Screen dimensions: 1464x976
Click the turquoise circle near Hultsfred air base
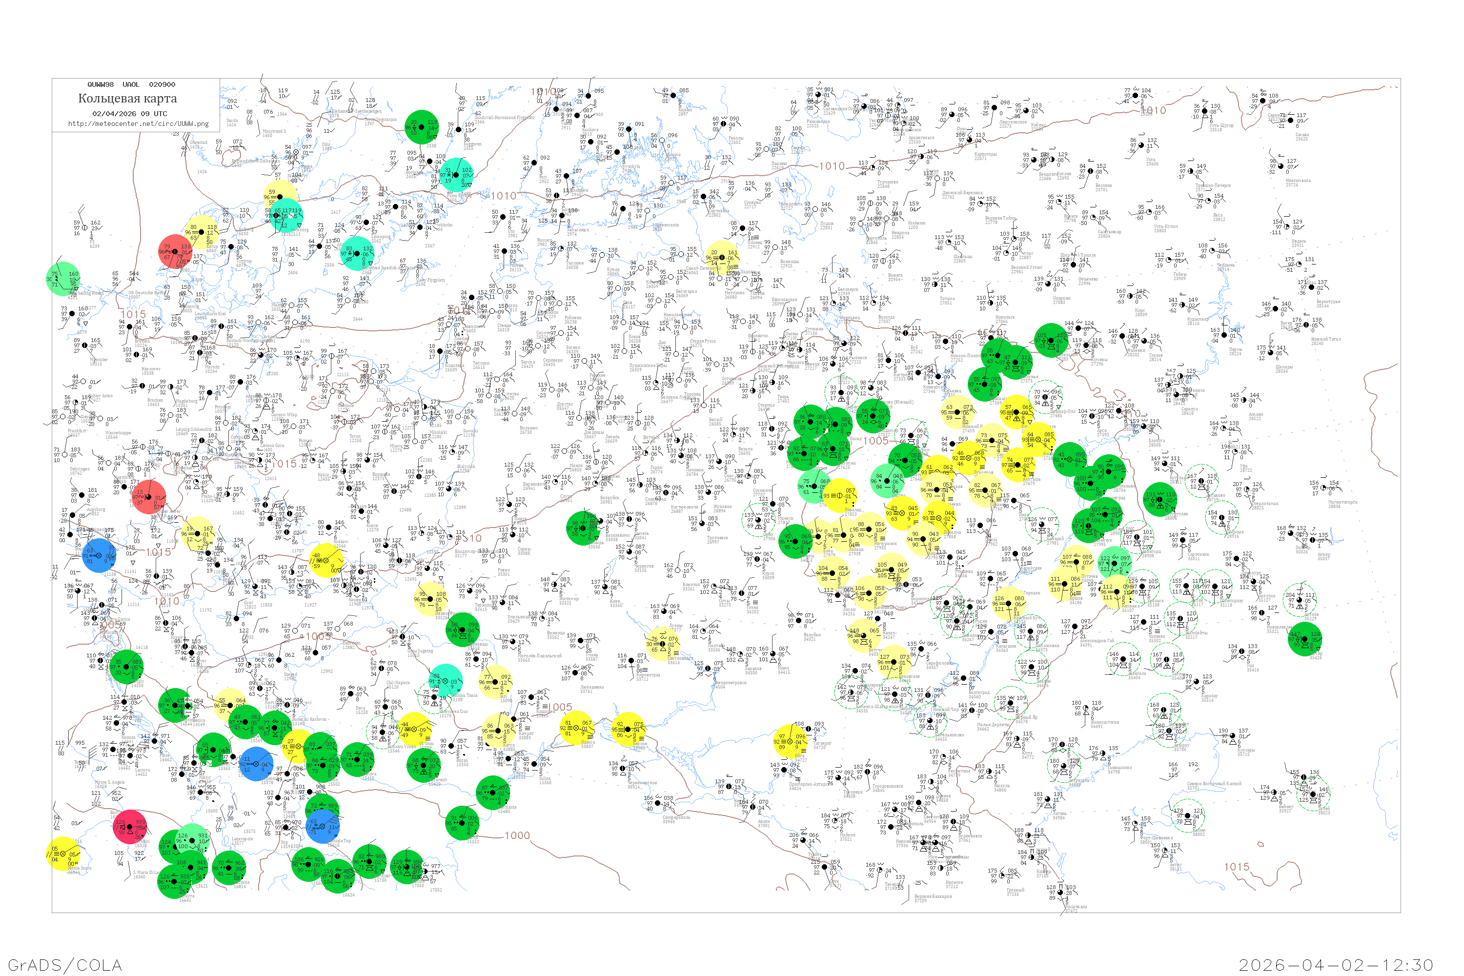(357, 253)
